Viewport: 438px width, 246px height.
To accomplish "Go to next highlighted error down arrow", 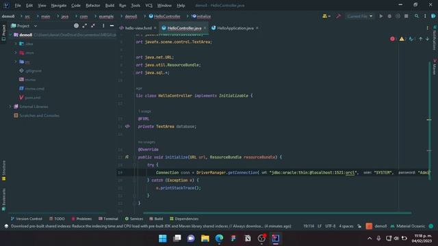I will click(x=427, y=39).
